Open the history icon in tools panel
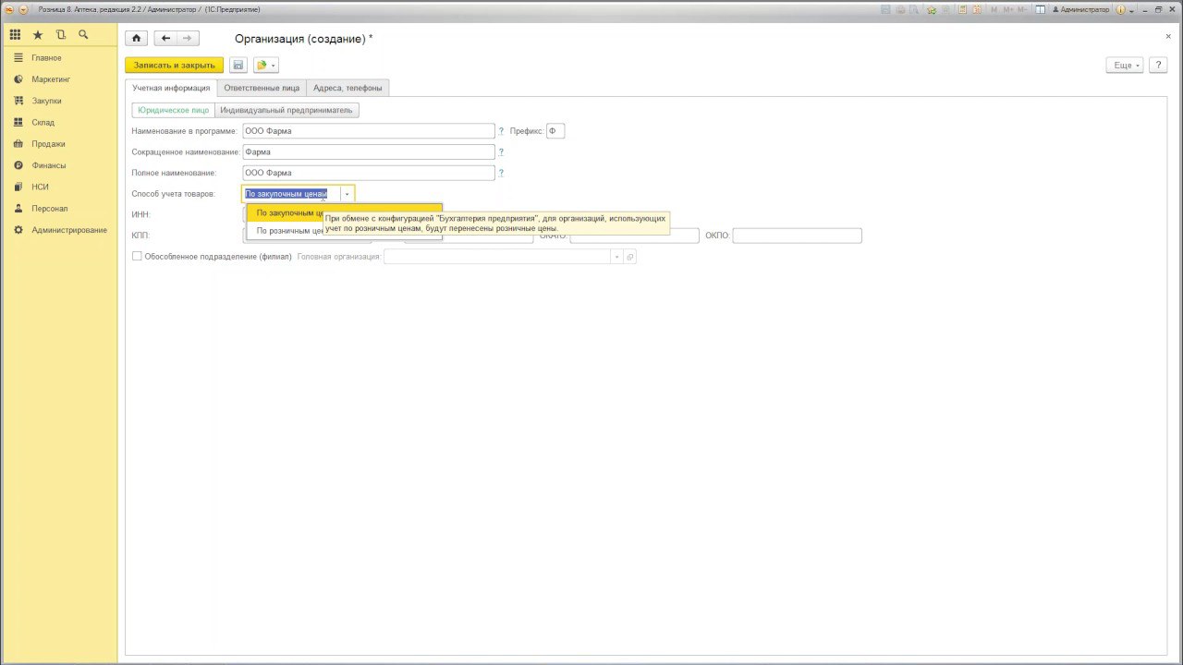1183x665 pixels. tap(61, 34)
